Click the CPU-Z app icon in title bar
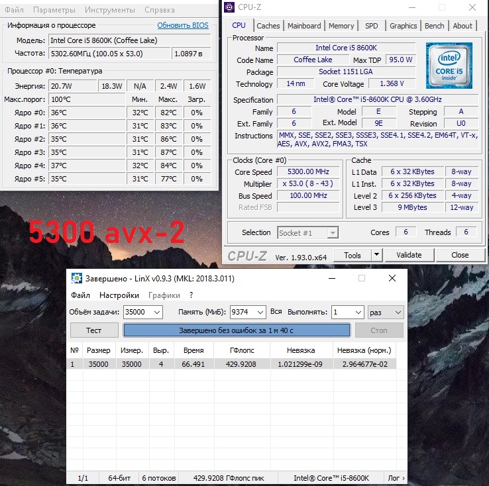The width and height of the screenshot is (489, 486). point(229,7)
